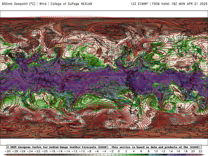
Task: Click the 870 contour label on the map
Action: pos(108,128)
